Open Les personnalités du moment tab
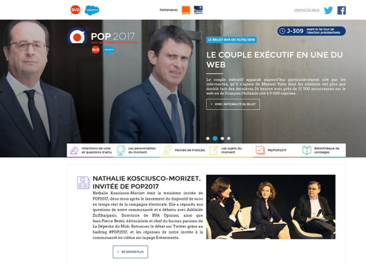The width and height of the screenshot is (366, 265). 136,150
